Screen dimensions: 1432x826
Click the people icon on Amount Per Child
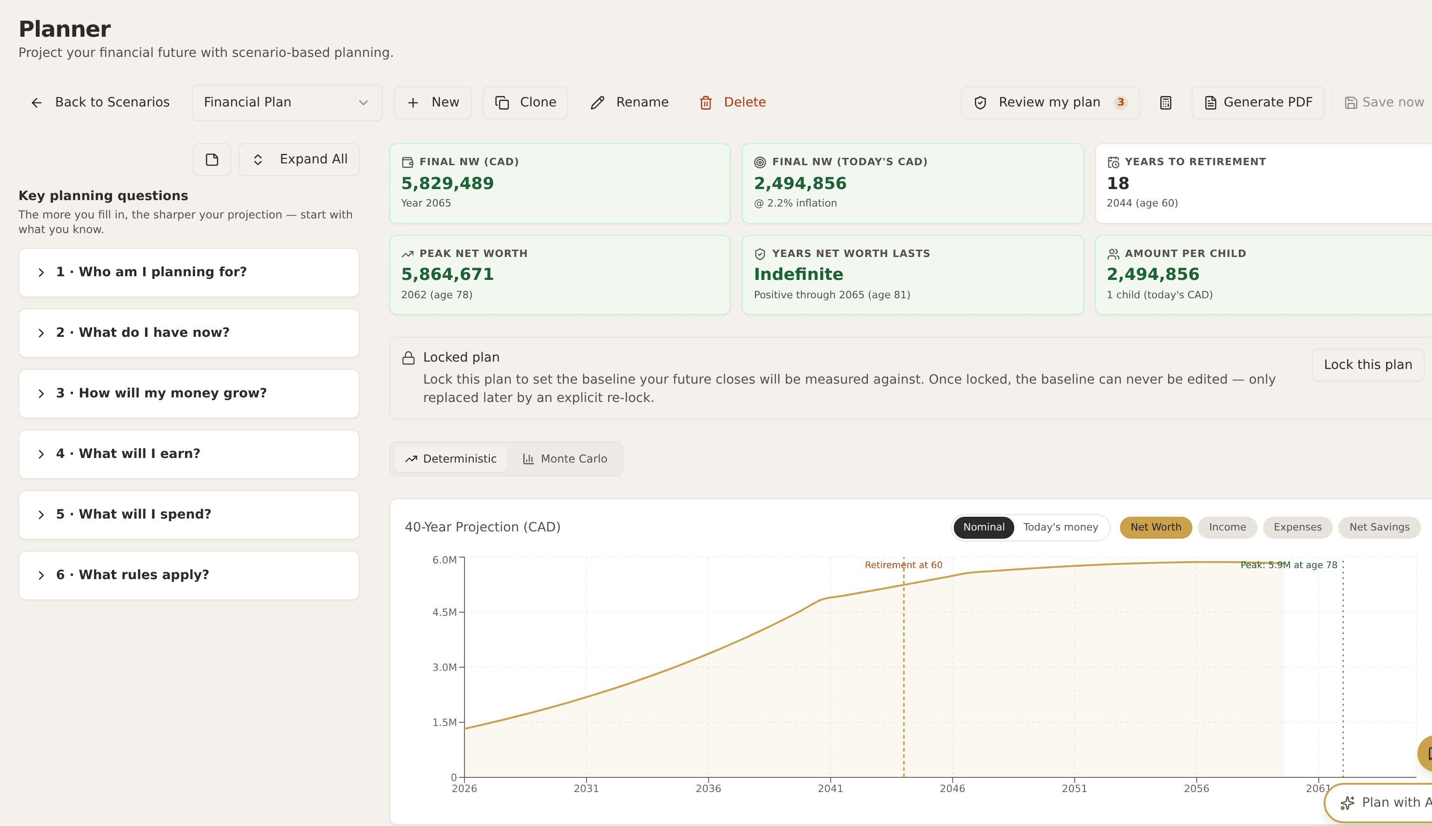pyautogui.click(x=1113, y=254)
